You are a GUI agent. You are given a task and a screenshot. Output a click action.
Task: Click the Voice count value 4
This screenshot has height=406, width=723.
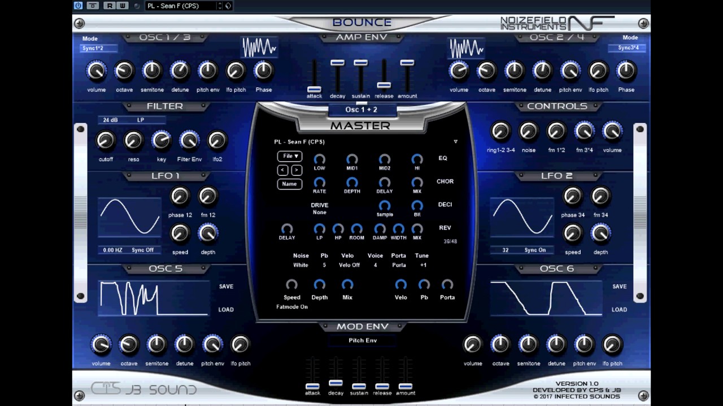pyautogui.click(x=375, y=265)
